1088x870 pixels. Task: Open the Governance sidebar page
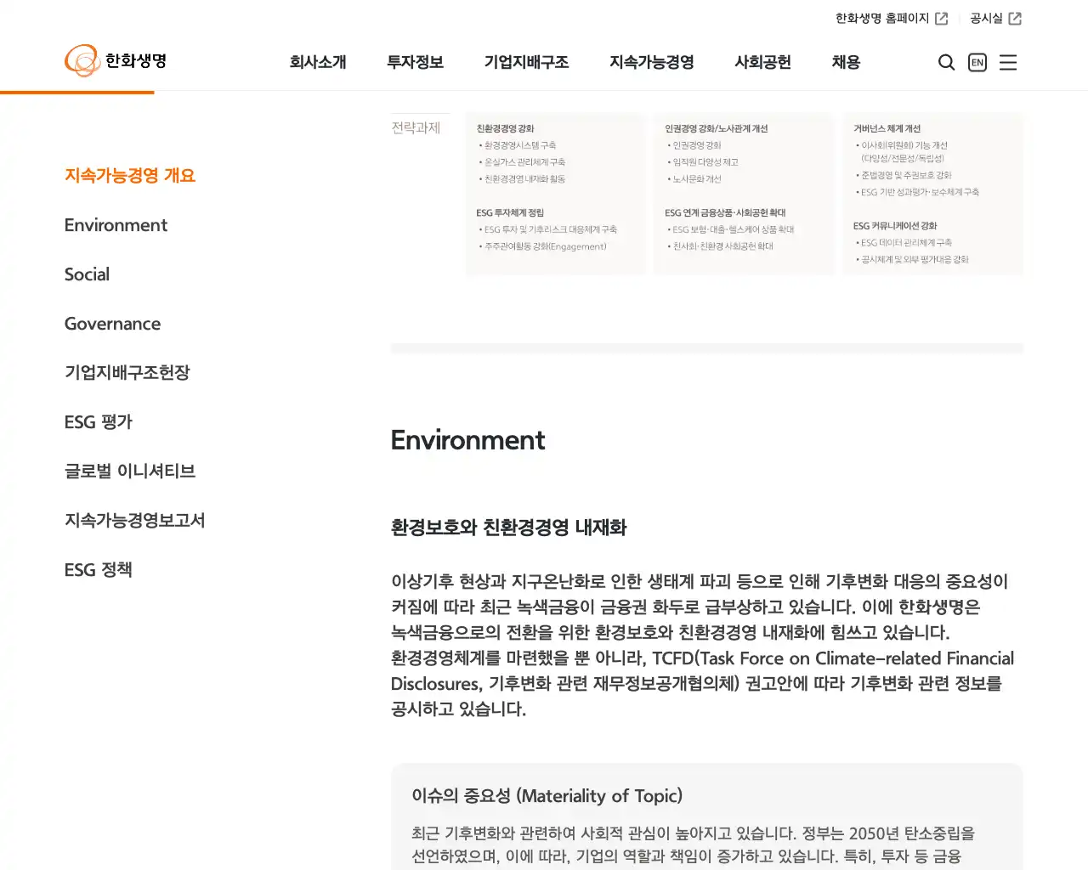[x=112, y=323]
